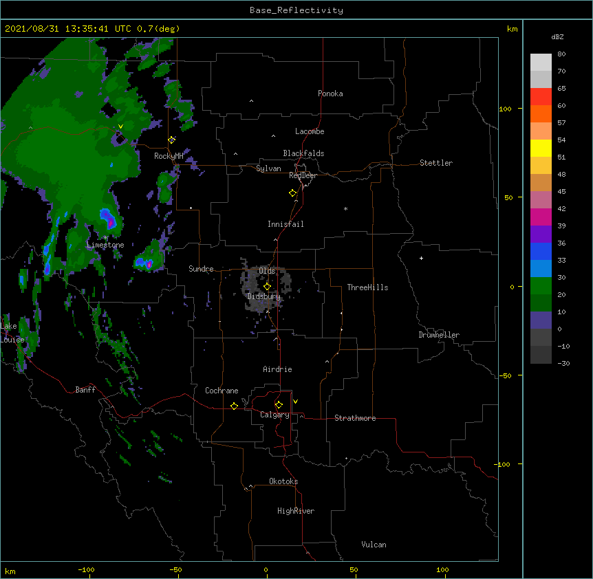
Task: Click the Didsbury town label
Action: coord(264,296)
